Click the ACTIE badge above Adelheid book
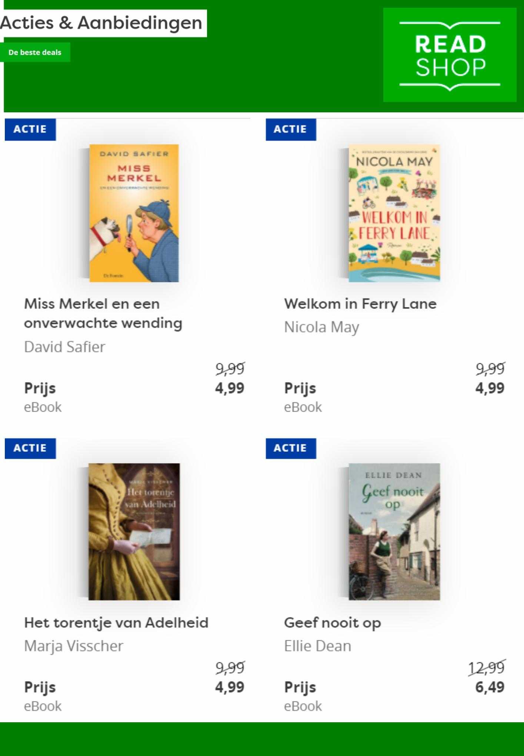 pyautogui.click(x=30, y=448)
